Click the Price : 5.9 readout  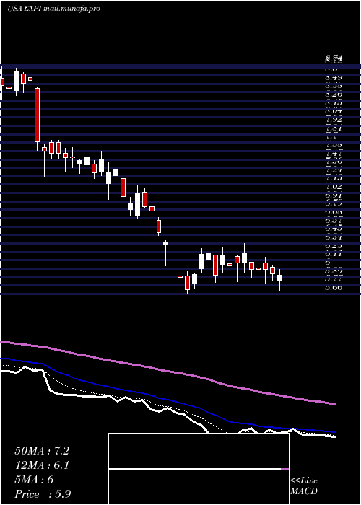point(43,494)
